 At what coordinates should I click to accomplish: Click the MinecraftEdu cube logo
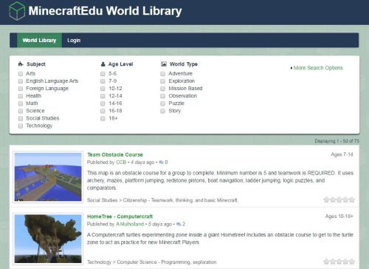point(17,11)
